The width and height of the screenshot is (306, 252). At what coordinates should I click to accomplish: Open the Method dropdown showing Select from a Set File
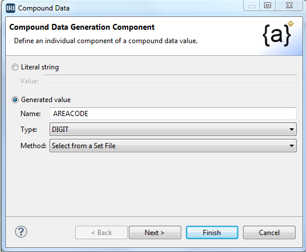coord(173,146)
